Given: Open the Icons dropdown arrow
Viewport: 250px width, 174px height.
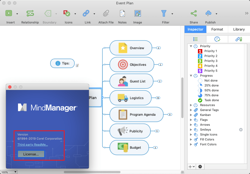Looking at the screenshot, I should click(75, 14).
